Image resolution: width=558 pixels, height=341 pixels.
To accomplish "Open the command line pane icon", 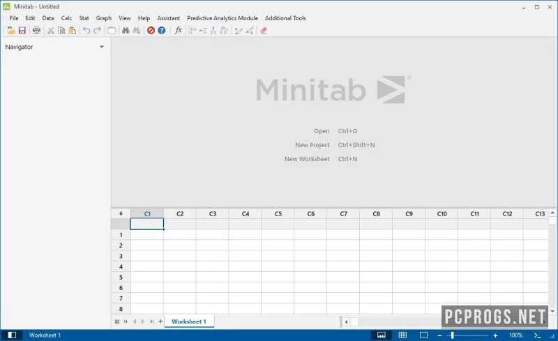I will (x=537, y=335).
